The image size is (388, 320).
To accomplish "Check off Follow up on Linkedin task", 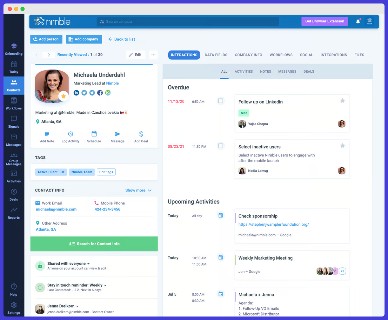I will coord(221,101).
